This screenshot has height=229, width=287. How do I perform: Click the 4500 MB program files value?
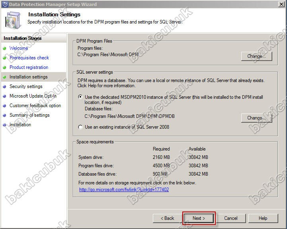(161, 166)
